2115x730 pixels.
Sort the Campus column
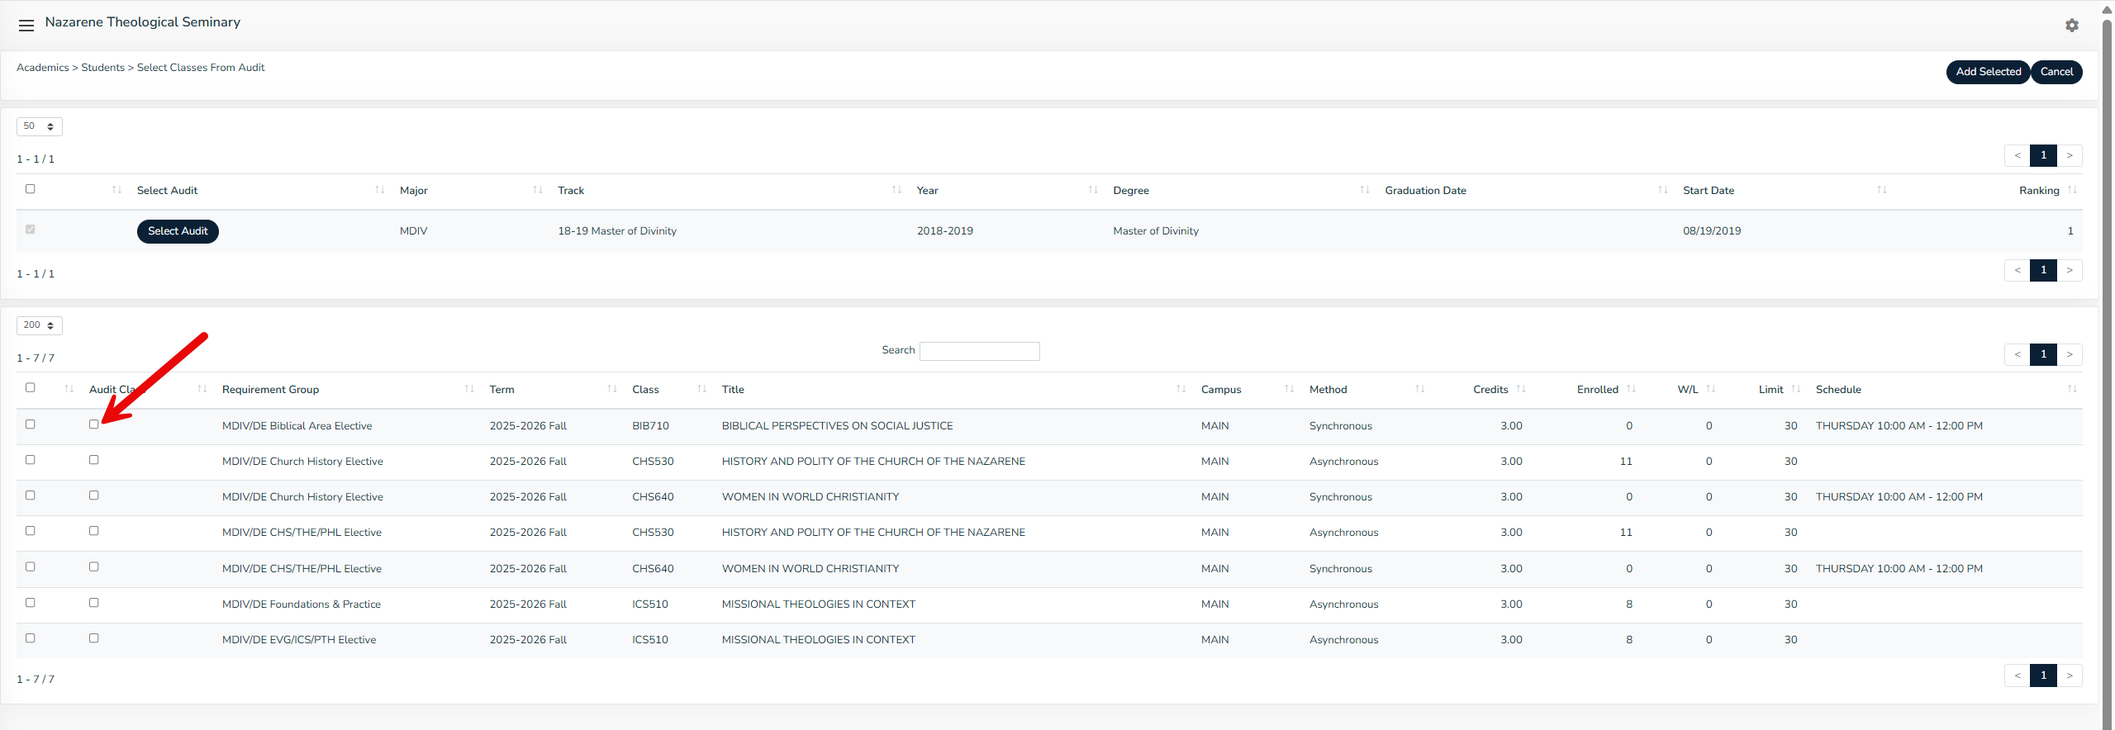[x=1289, y=389]
